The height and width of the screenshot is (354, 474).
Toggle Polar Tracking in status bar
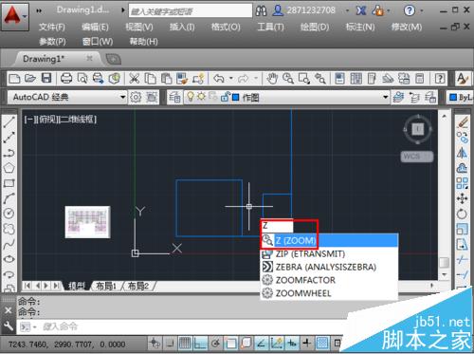click(x=215, y=344)
